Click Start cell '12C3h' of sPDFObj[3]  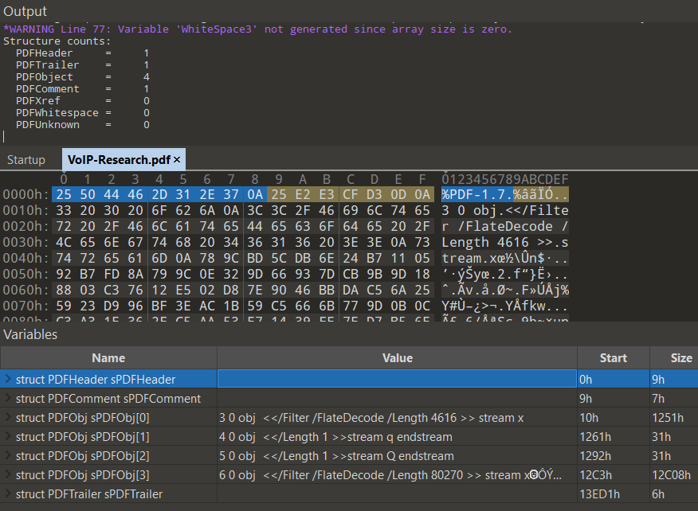point(596,475)
